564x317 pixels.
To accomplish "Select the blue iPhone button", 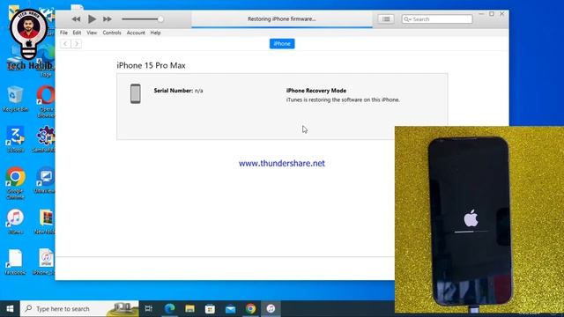I will (x=282, y=44).
